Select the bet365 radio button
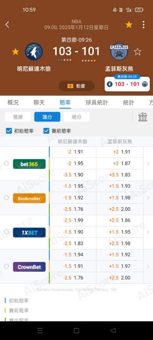Image resolution: width=153 pixels, height=340 pixels. (6, 164)
